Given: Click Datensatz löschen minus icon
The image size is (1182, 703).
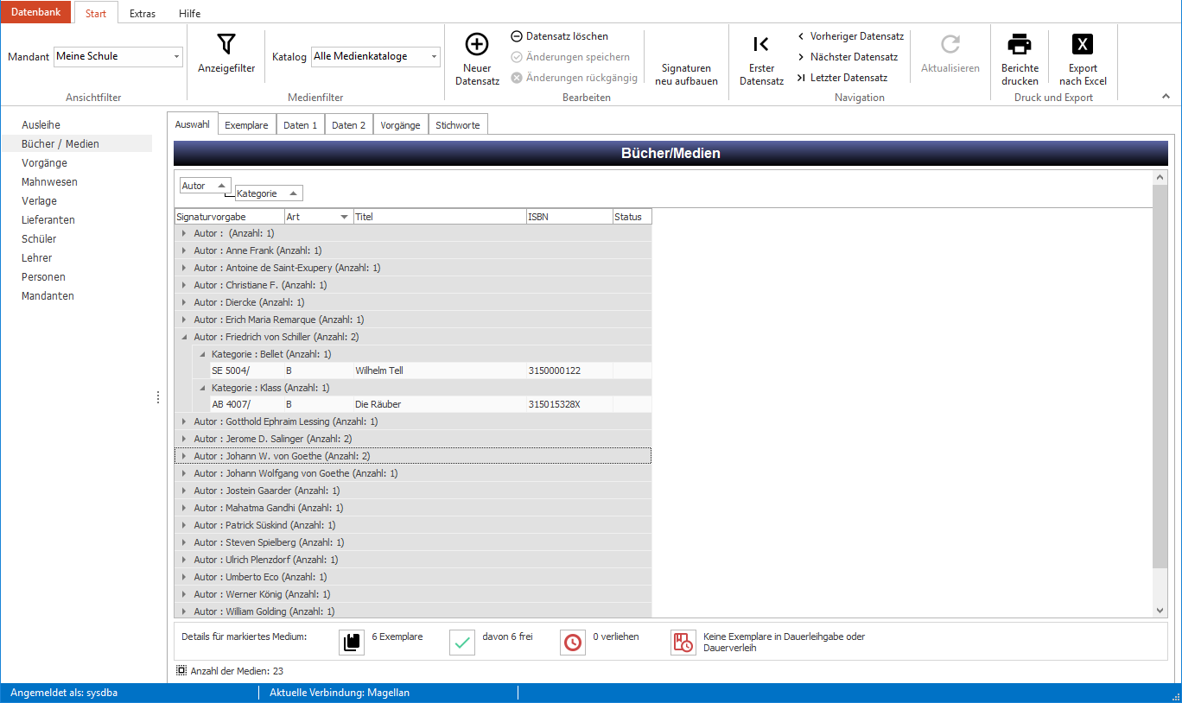Looking at the screenshot, I should 517,36.
